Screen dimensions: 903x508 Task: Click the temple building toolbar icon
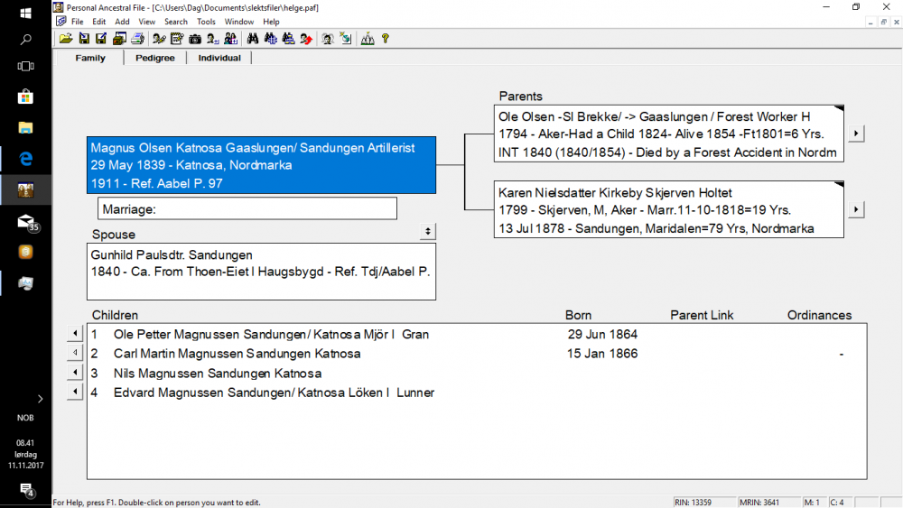tap(368, 39)
